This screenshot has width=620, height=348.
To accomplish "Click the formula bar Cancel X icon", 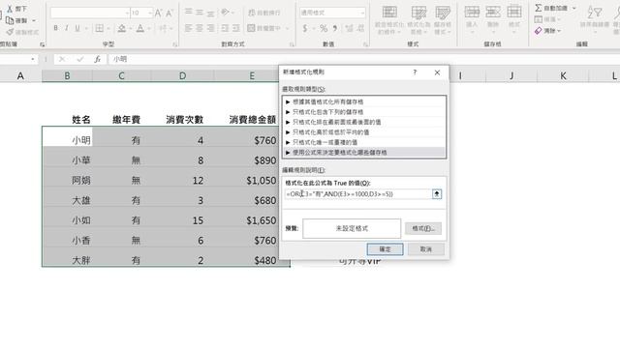I will (x=62, y=59).
